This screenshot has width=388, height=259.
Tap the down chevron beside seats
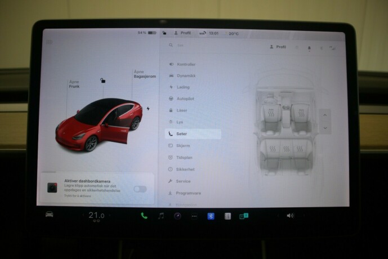[325, 128]
